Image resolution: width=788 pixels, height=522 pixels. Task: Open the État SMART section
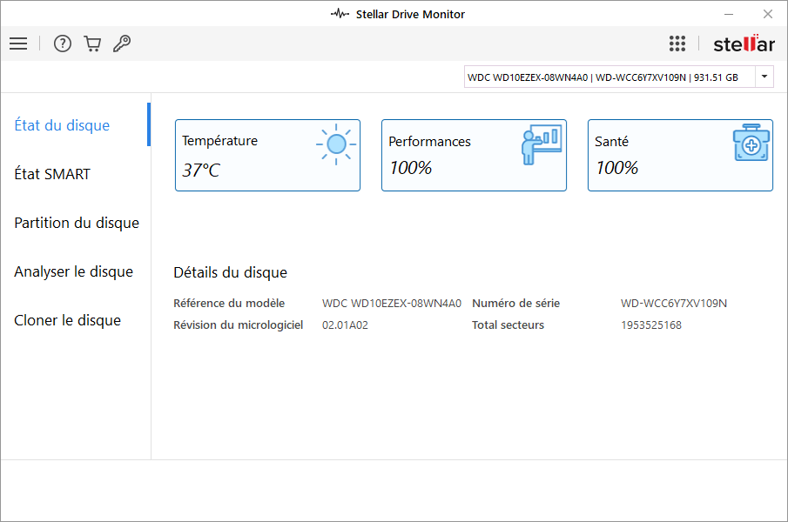(52, 174)
